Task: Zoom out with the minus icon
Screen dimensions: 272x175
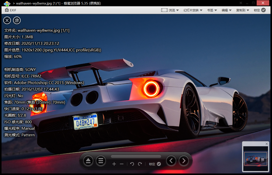Action: tap(122, 164)
